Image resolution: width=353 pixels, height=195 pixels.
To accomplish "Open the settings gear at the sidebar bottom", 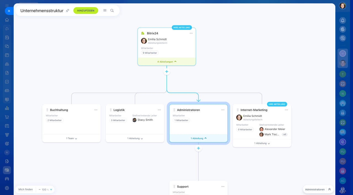I will tap(7, 188).
